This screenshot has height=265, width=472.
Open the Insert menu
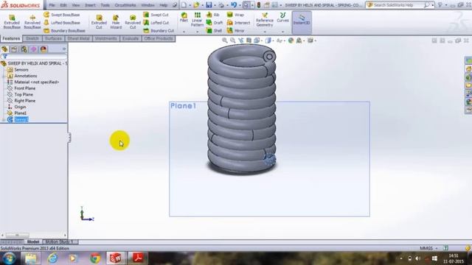coord(90,5)
